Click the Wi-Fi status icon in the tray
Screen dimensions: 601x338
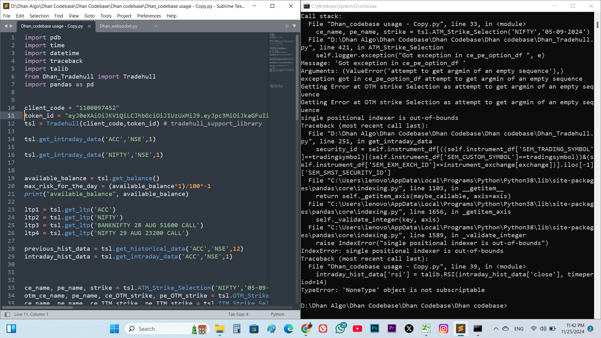533,329
